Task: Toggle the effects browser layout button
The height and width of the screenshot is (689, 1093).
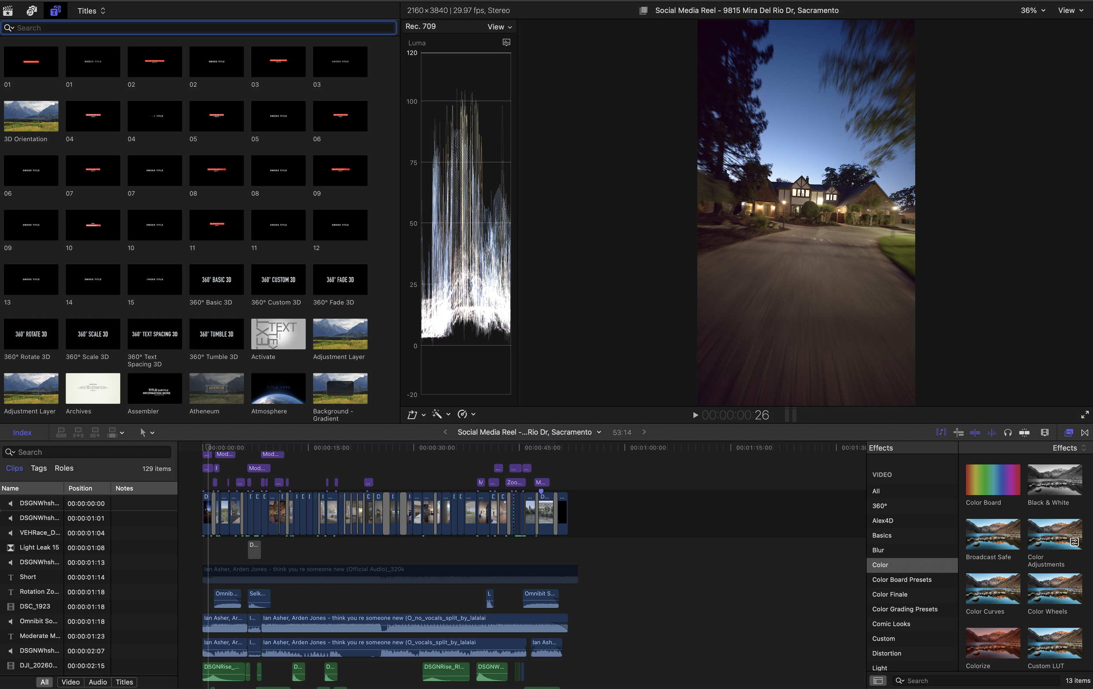Action: (878, 680)
